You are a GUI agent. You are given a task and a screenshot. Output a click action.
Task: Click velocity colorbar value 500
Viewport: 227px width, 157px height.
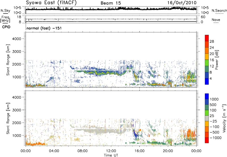point(213,105)
